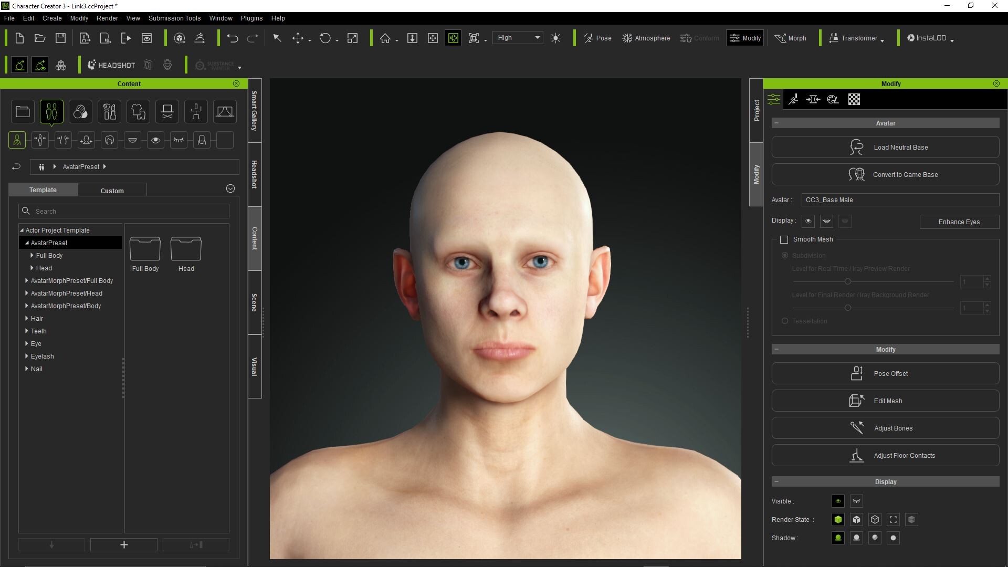Select the Rotate tool in the toolbar
The width and height of the screenshot is (1008, 567).
325,38
